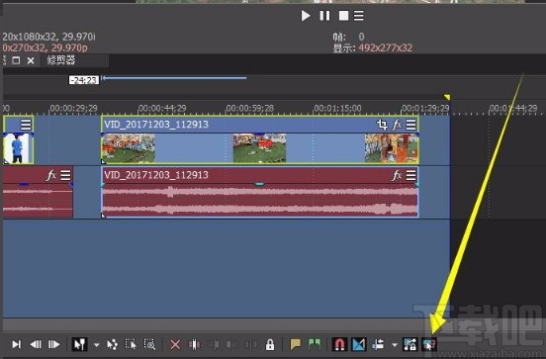Toggle the lock event icon
This screenshot has width=546, height=359.
coord(269,345)
